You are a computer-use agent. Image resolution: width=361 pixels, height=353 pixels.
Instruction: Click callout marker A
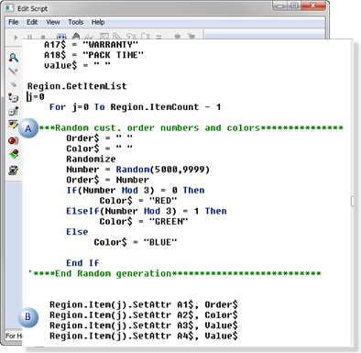point(28,128)
